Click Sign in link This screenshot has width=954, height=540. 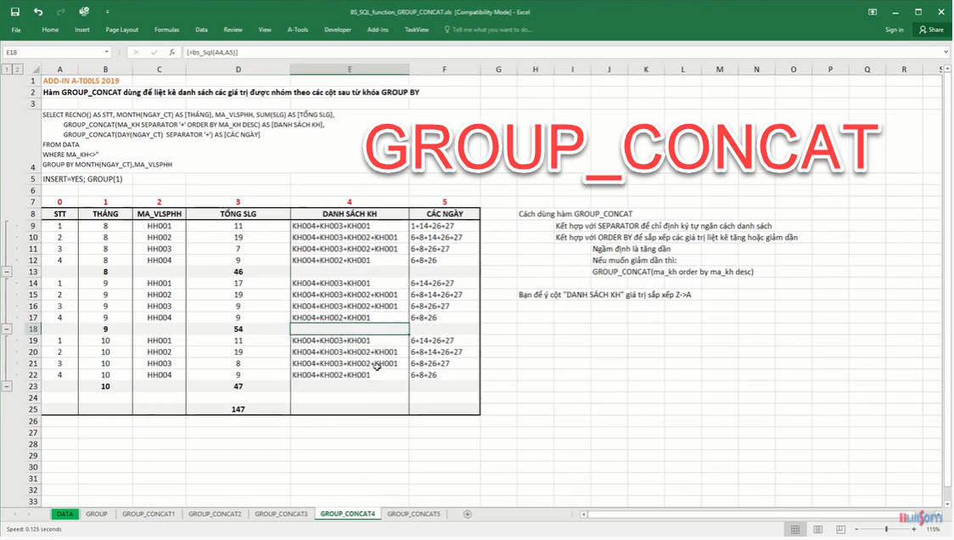click(894, 30)
